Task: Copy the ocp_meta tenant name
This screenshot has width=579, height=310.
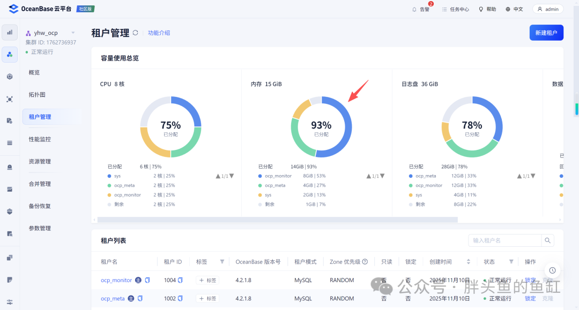Action: 140,298
